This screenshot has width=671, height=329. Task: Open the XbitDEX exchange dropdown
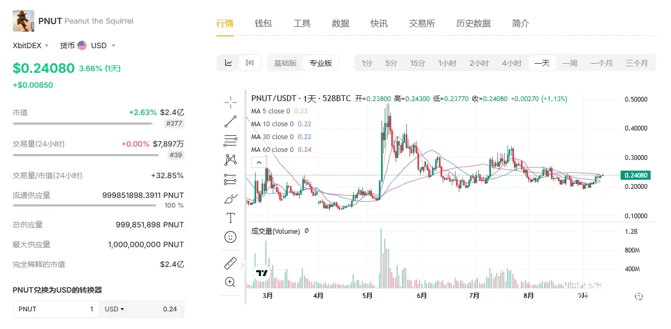tap(31, 45)
